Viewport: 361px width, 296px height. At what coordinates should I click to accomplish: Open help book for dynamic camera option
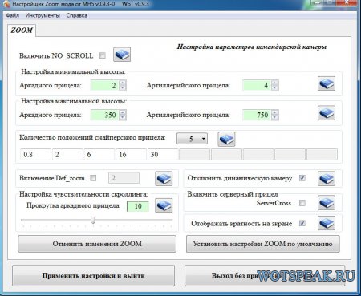327,178
